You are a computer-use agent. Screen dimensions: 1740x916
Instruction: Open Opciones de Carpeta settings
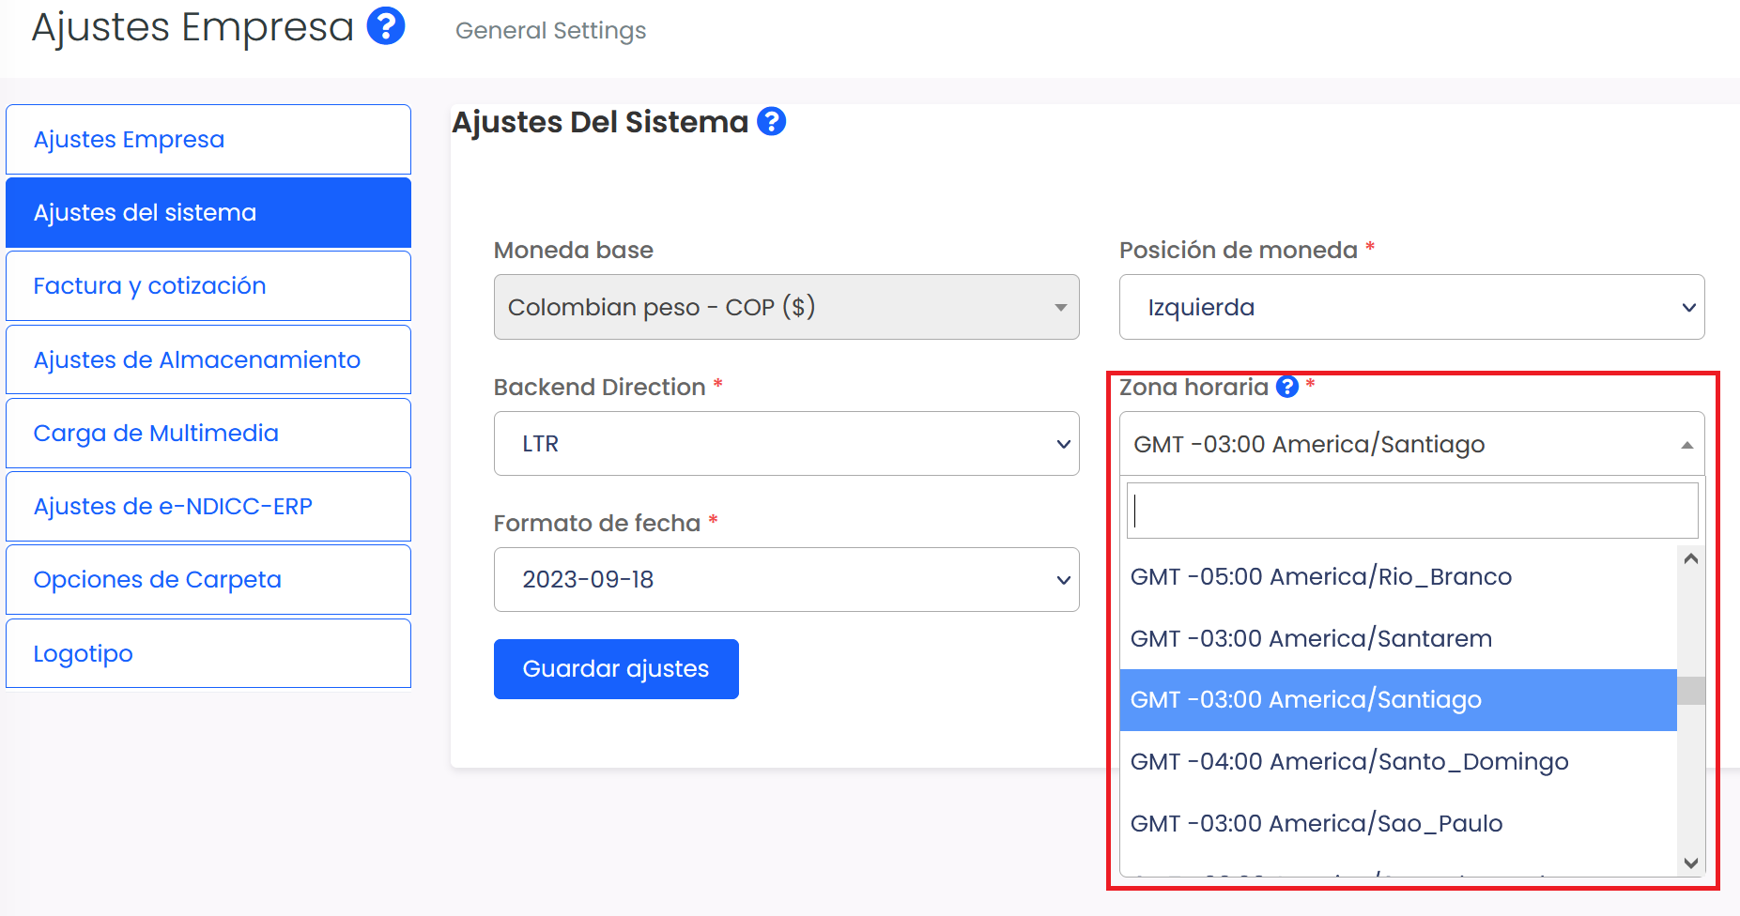click(x=208, y=580)
